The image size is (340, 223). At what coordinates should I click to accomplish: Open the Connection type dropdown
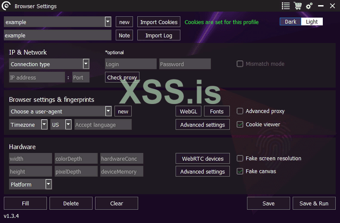[86, 64]
